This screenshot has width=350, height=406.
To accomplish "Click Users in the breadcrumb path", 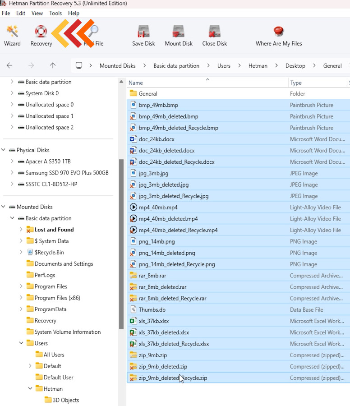I will [x=224, y=66].
